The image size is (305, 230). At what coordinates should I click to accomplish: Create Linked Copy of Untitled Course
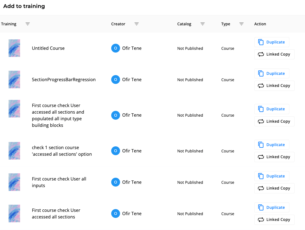pyautogui.click(x=274, y=54)
